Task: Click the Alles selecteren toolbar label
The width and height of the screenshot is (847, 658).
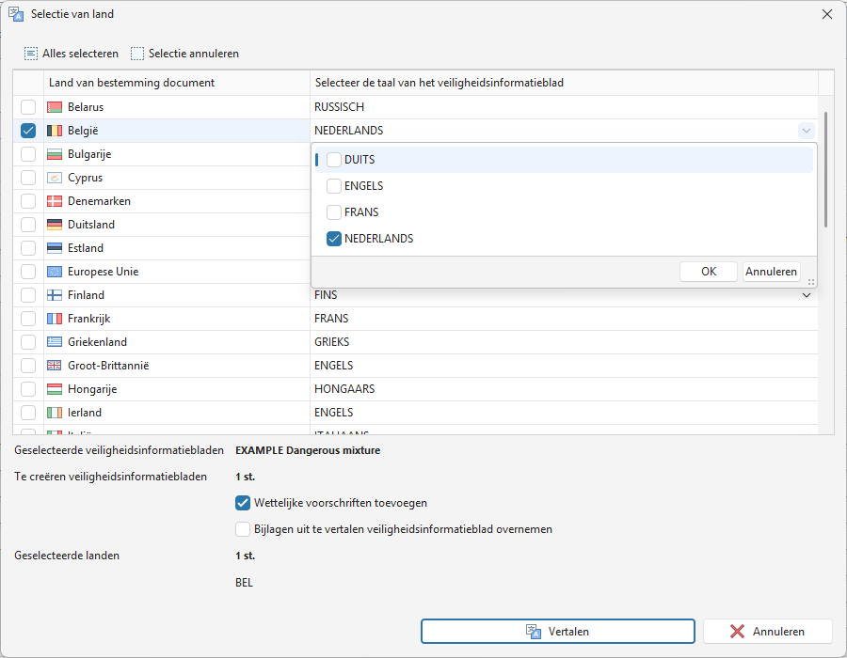Action: (81, 54)
